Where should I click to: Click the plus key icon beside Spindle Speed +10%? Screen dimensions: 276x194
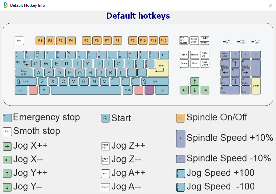click(181, 138)
